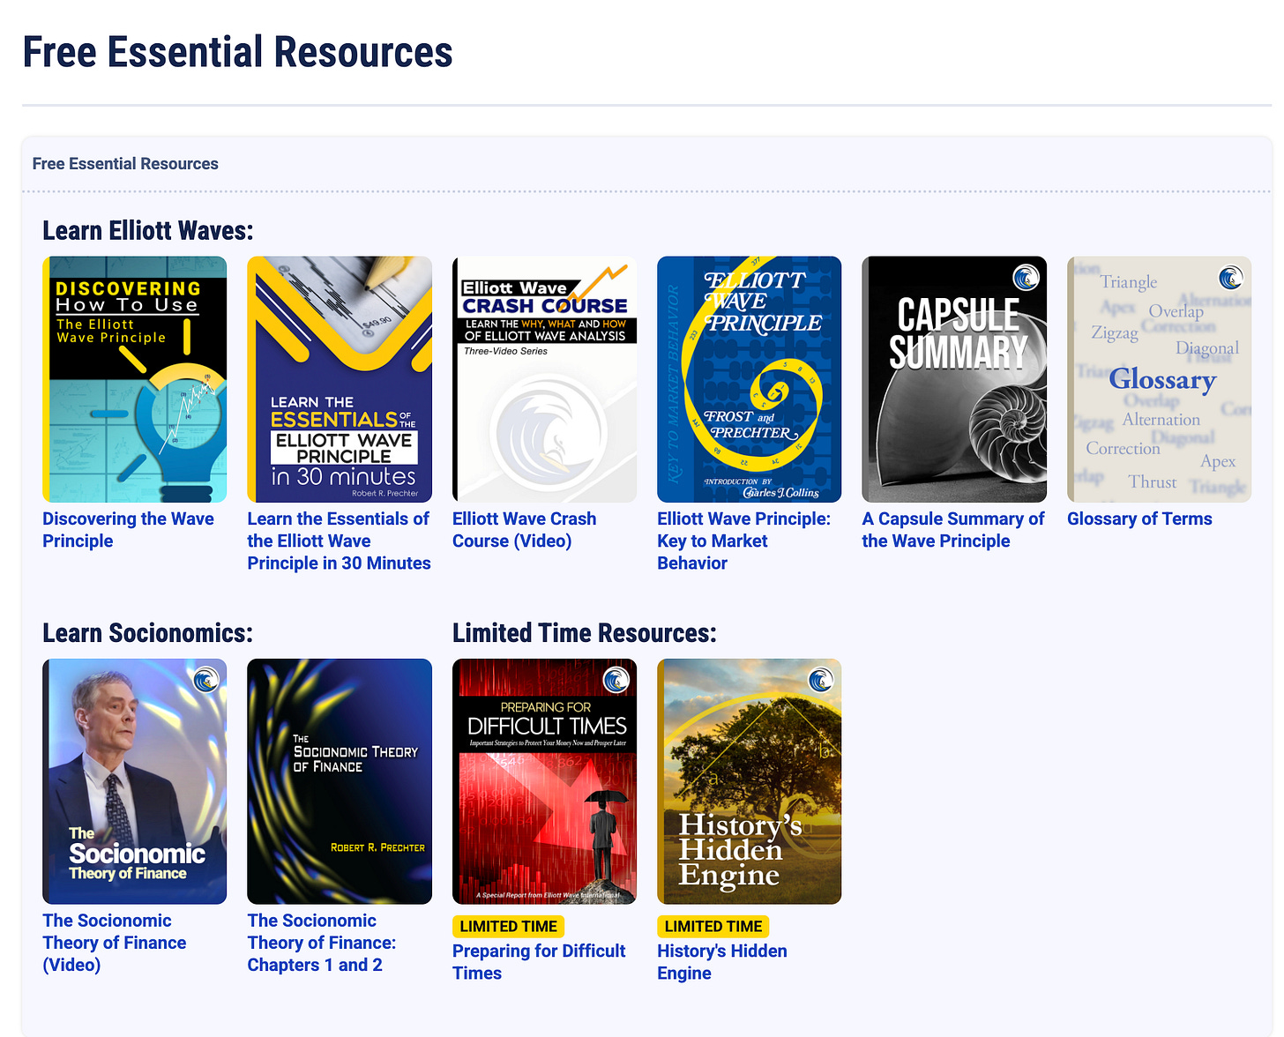Click the wave logo on History's Hidden Engine cover
1284x1037 pixels.
(820, 680)
